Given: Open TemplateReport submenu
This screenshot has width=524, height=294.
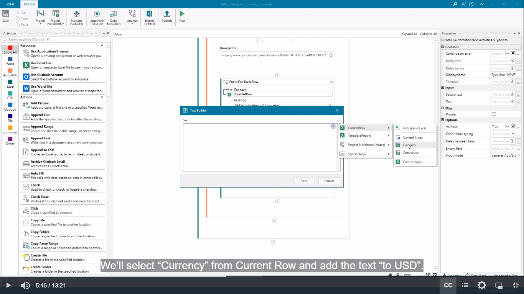Looking at the screenshot, I should pos(365,136).
